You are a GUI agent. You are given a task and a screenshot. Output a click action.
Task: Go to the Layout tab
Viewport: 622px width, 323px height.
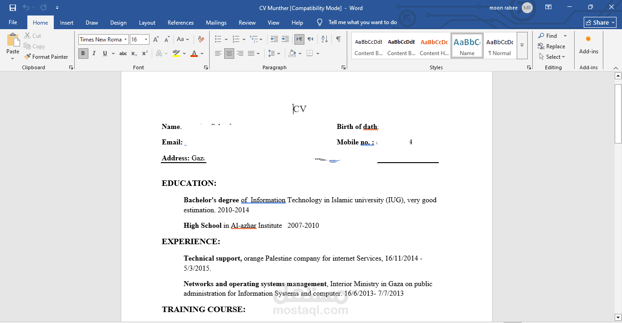coord(147,22)
